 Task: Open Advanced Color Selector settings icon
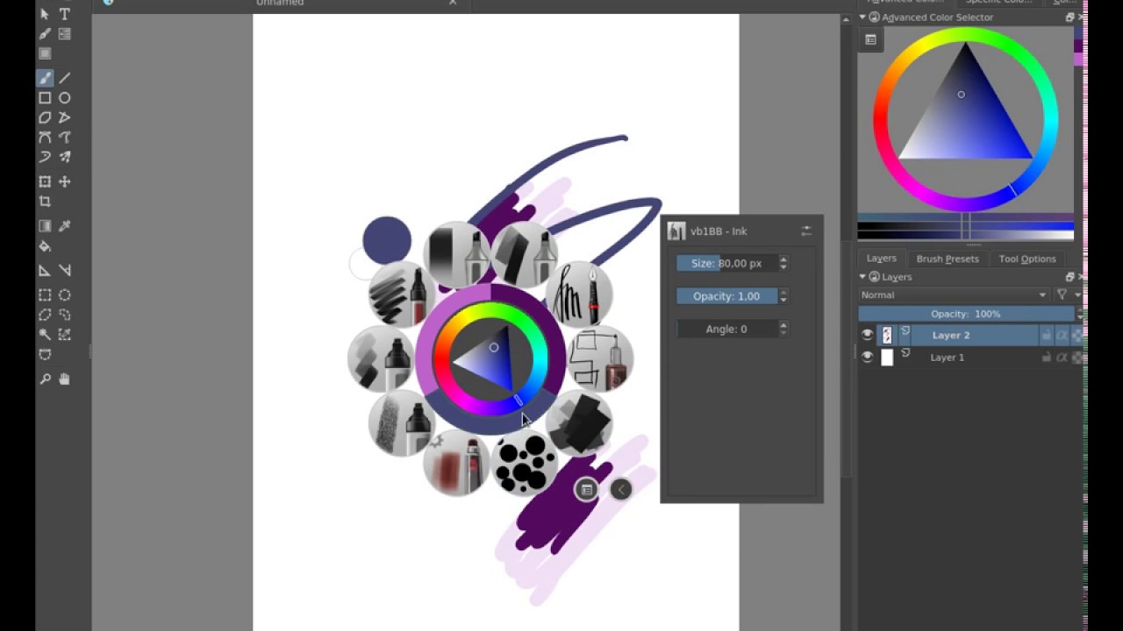click(870, 39)
